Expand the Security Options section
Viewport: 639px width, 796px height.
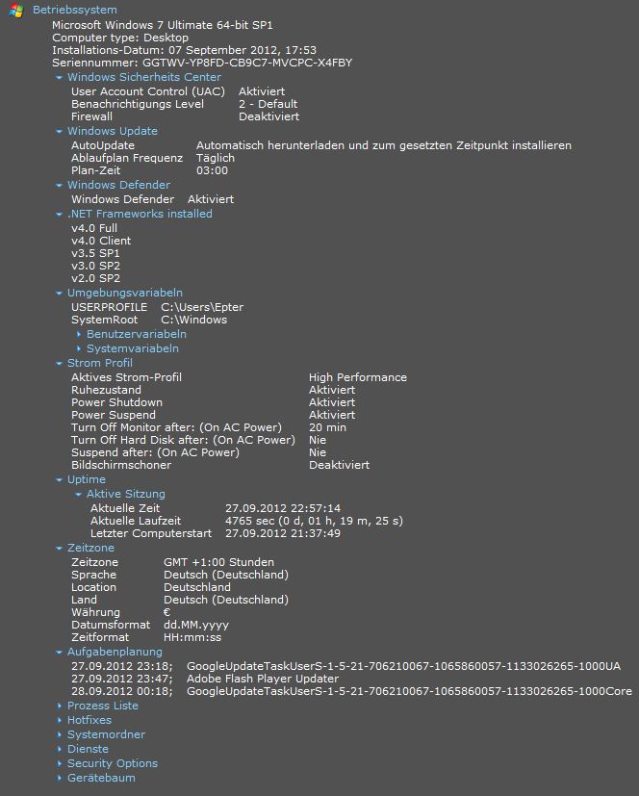pyautogui.click(x=113, y=763)
